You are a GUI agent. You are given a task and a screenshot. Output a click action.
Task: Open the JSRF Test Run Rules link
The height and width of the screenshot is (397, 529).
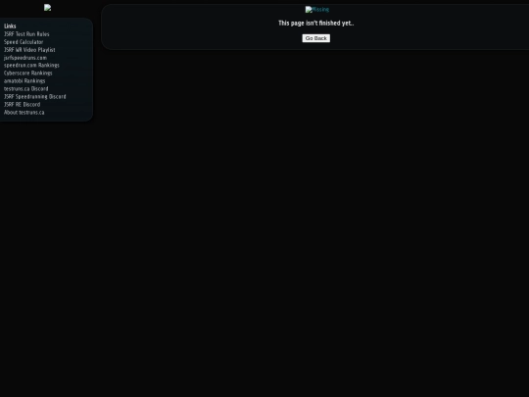(26, 34)
